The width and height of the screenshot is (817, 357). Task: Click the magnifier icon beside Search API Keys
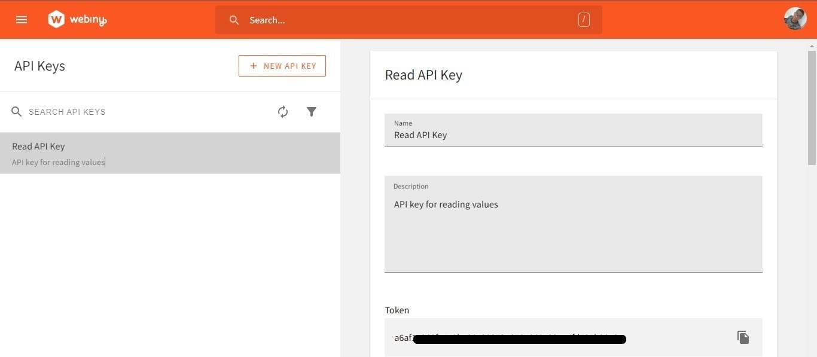click(x=16, y=111)
